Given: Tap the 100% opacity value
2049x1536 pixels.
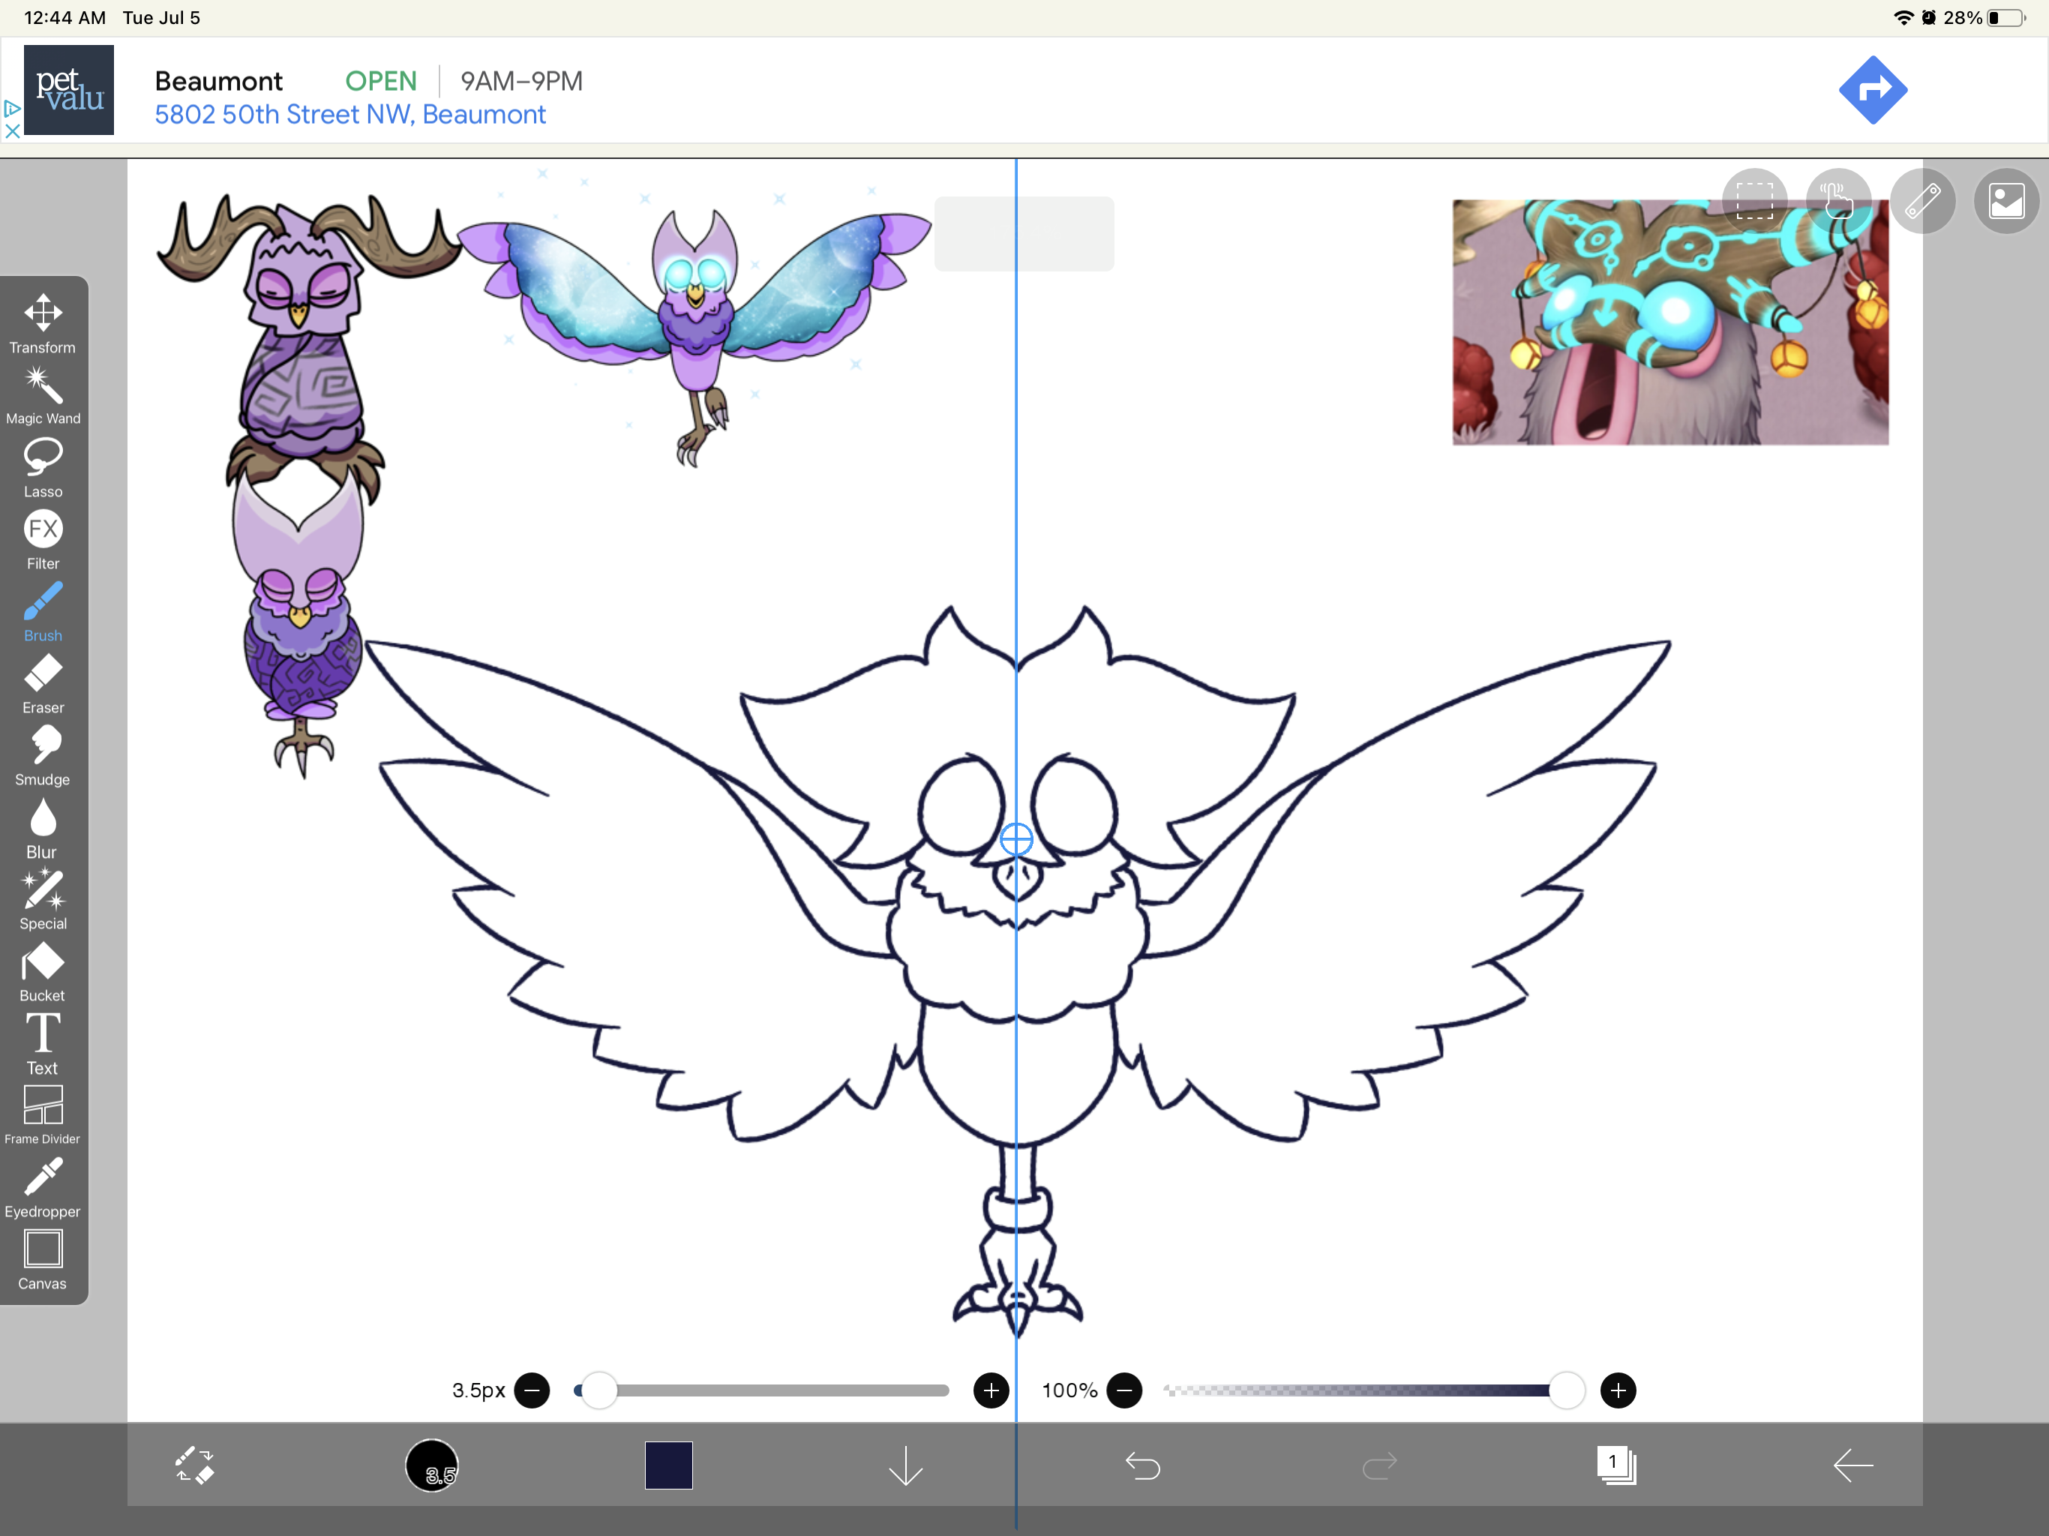Looking at the screenshot, I should [1069, 1390].
